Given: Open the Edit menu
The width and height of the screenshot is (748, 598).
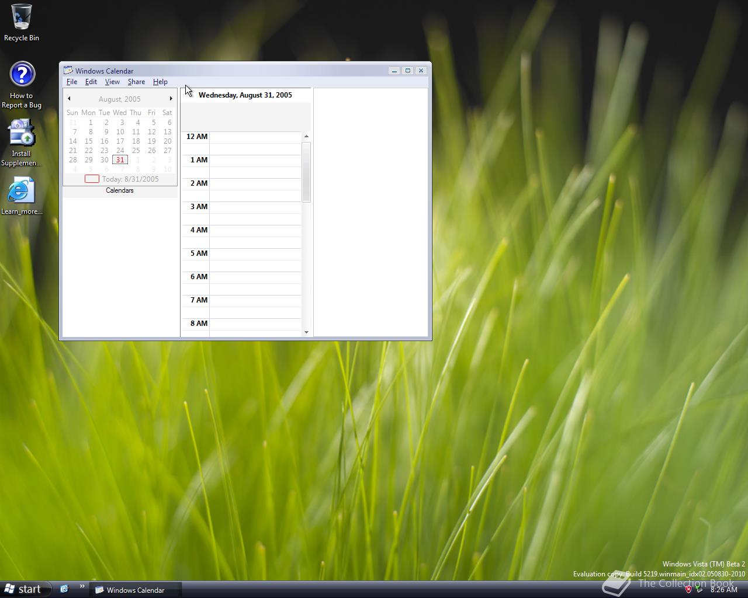Looking at the screenshot, I should click(x=91, y=82).
